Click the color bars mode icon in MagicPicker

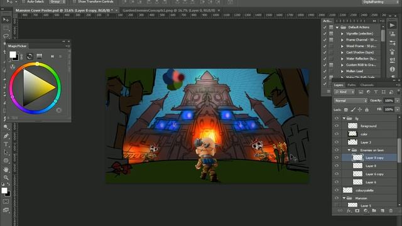pos(39,56)
